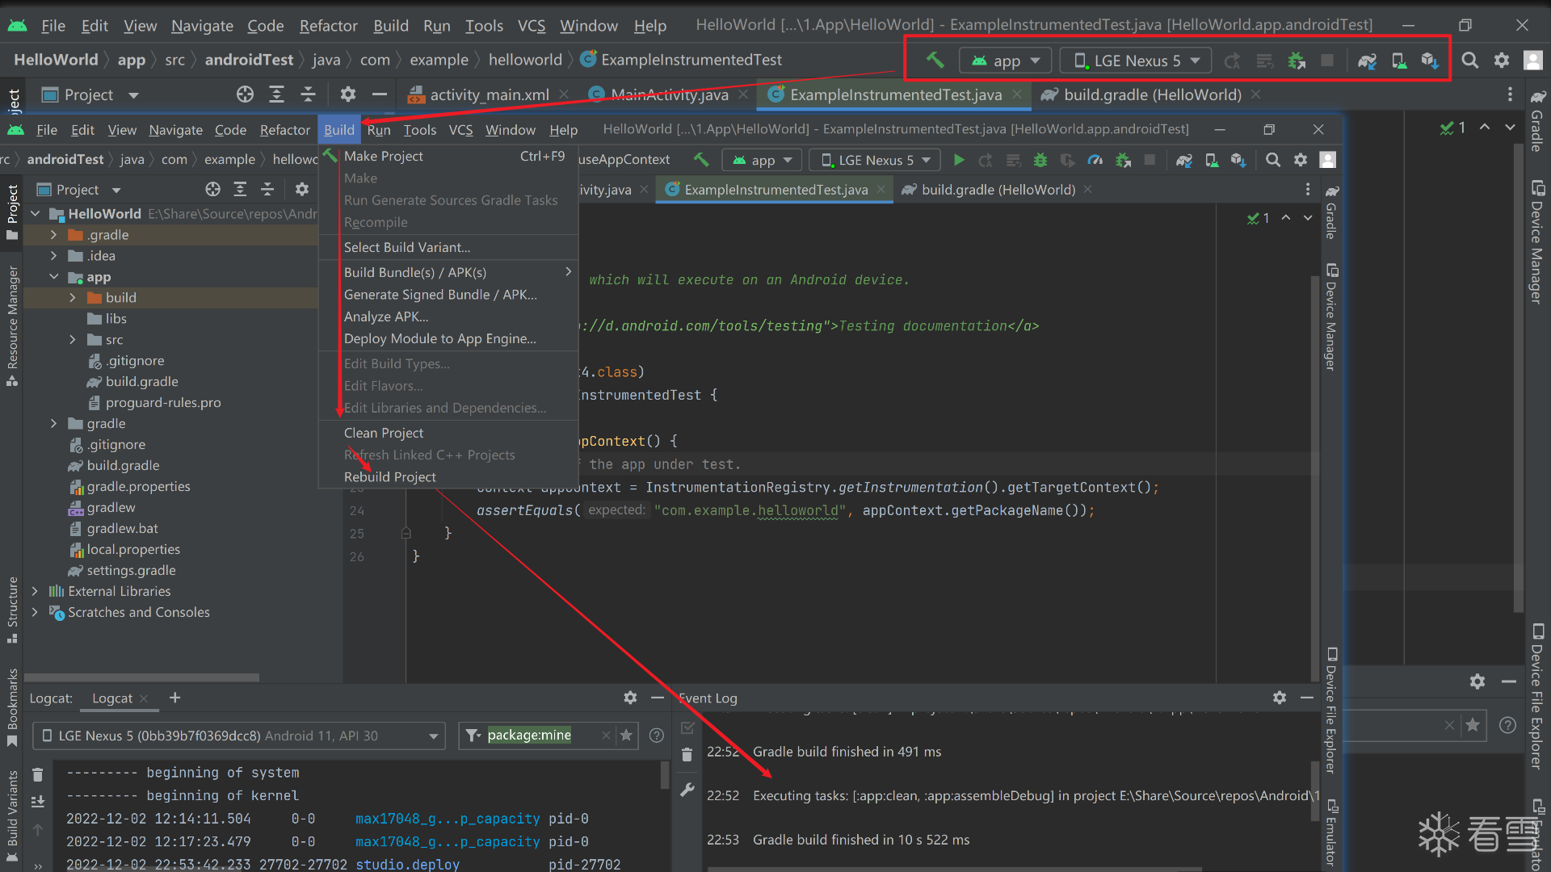Open Search Everywhere magnifier icon
Image resolution: width=1551 pixels, height=872 pixels.
click(x=1272, y=160)
